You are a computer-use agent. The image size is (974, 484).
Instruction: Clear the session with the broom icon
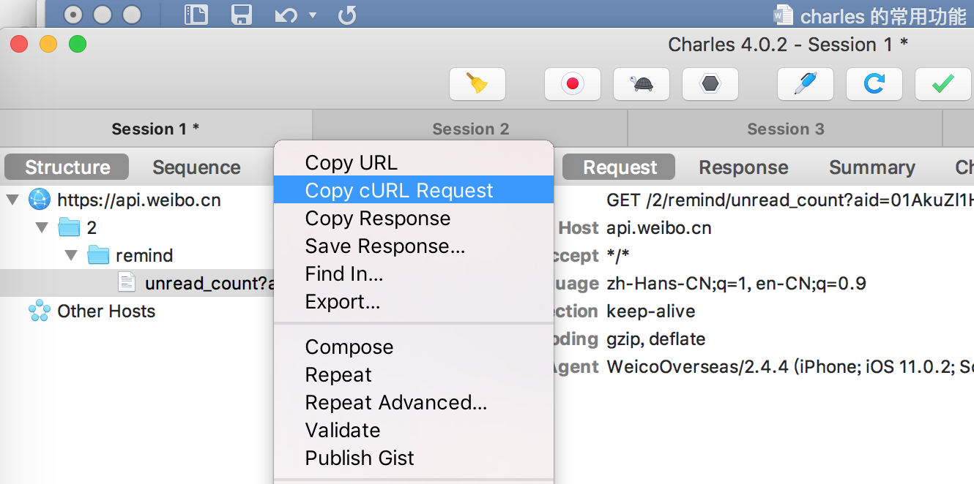(x=477, y=84)
